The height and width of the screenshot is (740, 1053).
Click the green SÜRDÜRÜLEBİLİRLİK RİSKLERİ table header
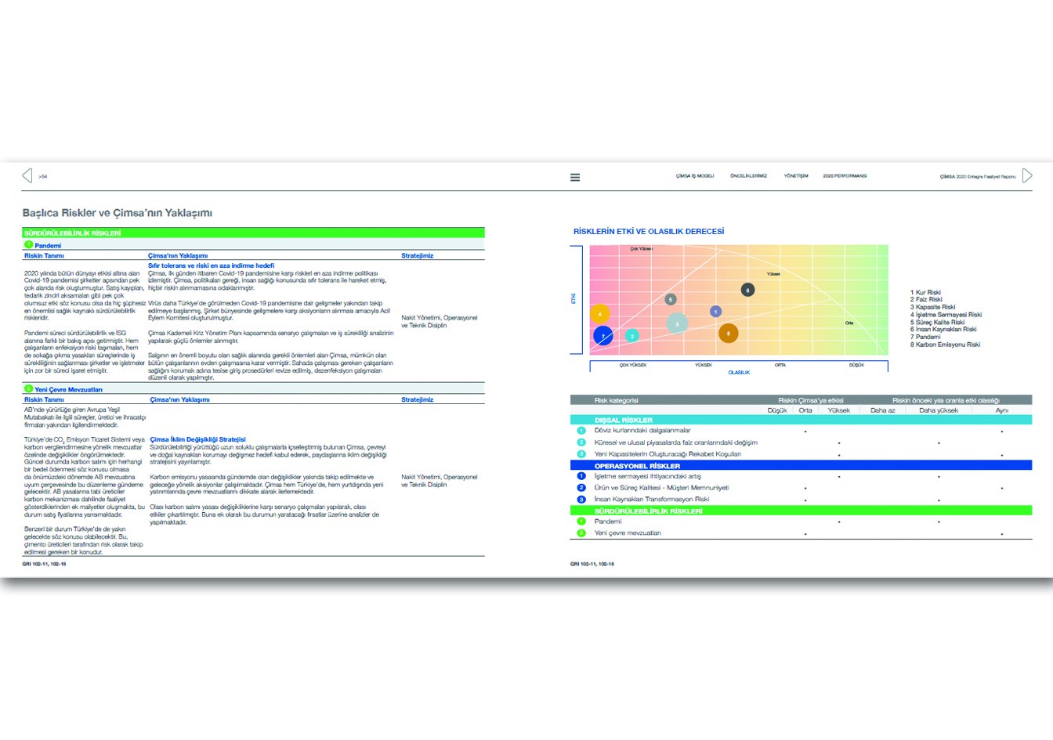[x=253, y=233]
